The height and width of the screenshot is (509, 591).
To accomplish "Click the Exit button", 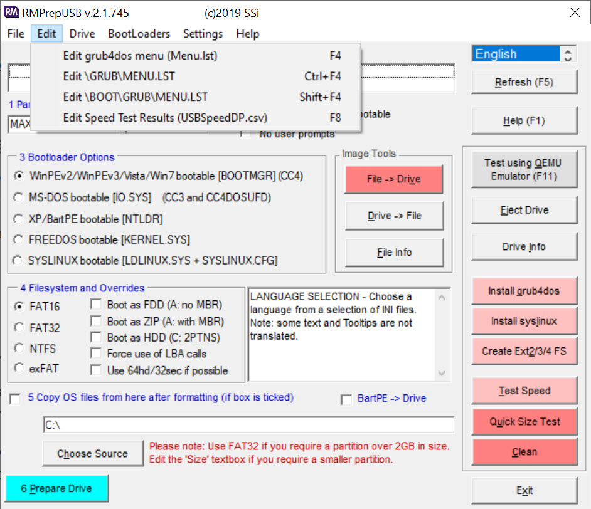I will pyautogui.click(x=524, y=491).
